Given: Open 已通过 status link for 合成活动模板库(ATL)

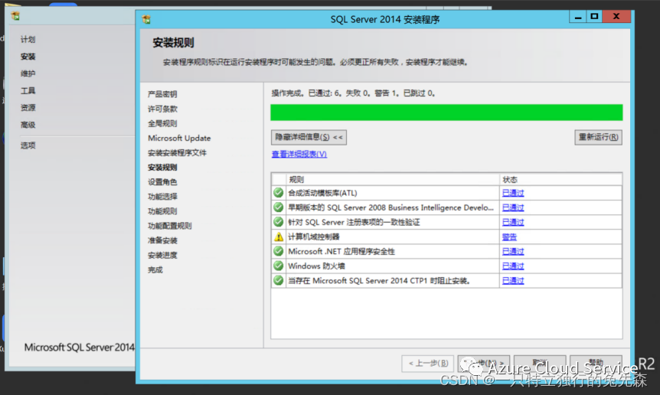Looking at the screenshot, I should [x=513, y=193].
